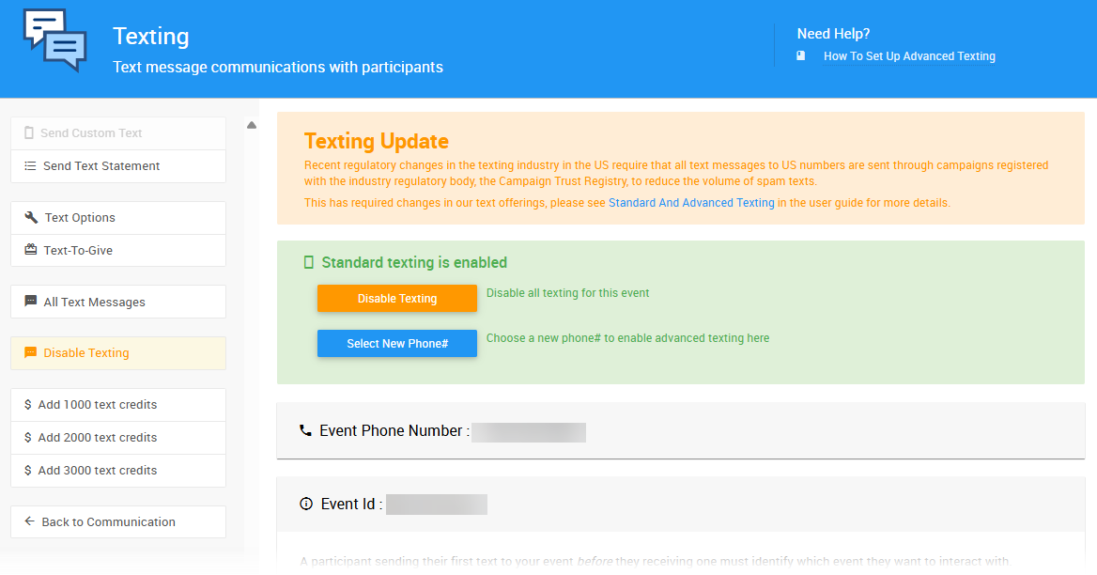Click the Texting chat bubbles logo
This screenshot has width=1097, height=575.
pos(54,39)
